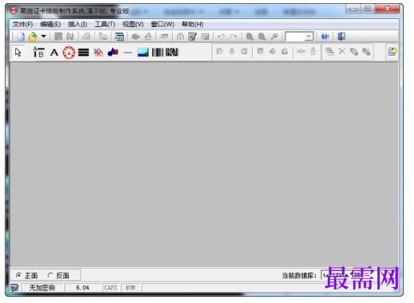
Task: Click the gray X delete icon
Action: [x=342, y=51]
